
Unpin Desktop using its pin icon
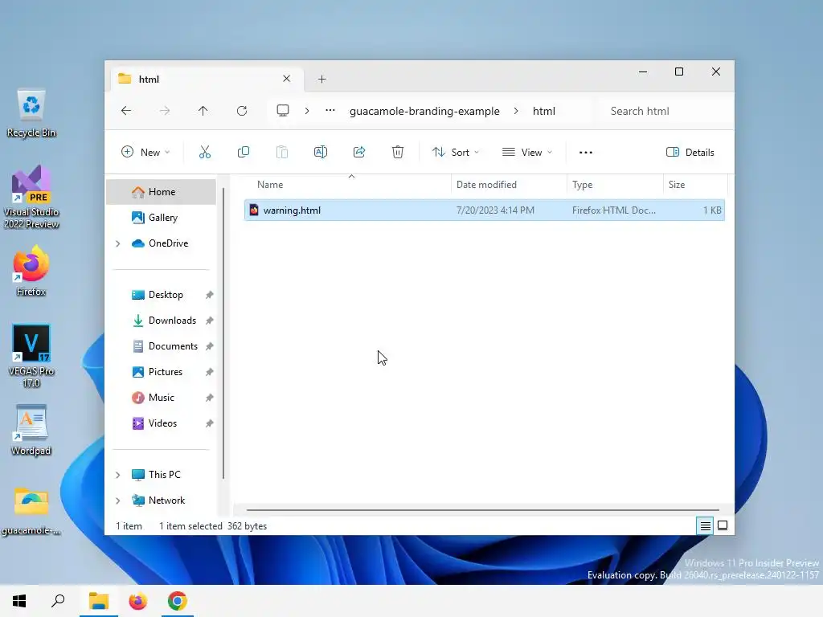(210, 295)
